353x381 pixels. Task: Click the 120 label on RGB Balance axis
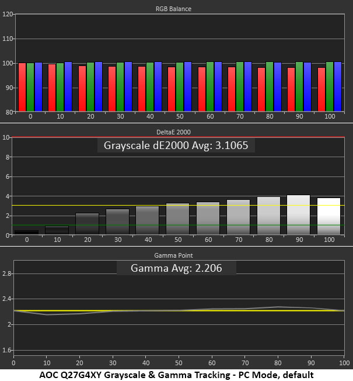tap(8, 14)
